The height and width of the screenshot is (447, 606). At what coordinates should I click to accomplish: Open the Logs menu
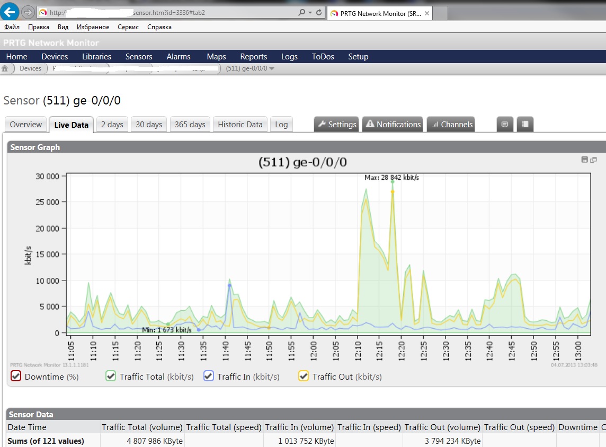[x=289, y=57]
